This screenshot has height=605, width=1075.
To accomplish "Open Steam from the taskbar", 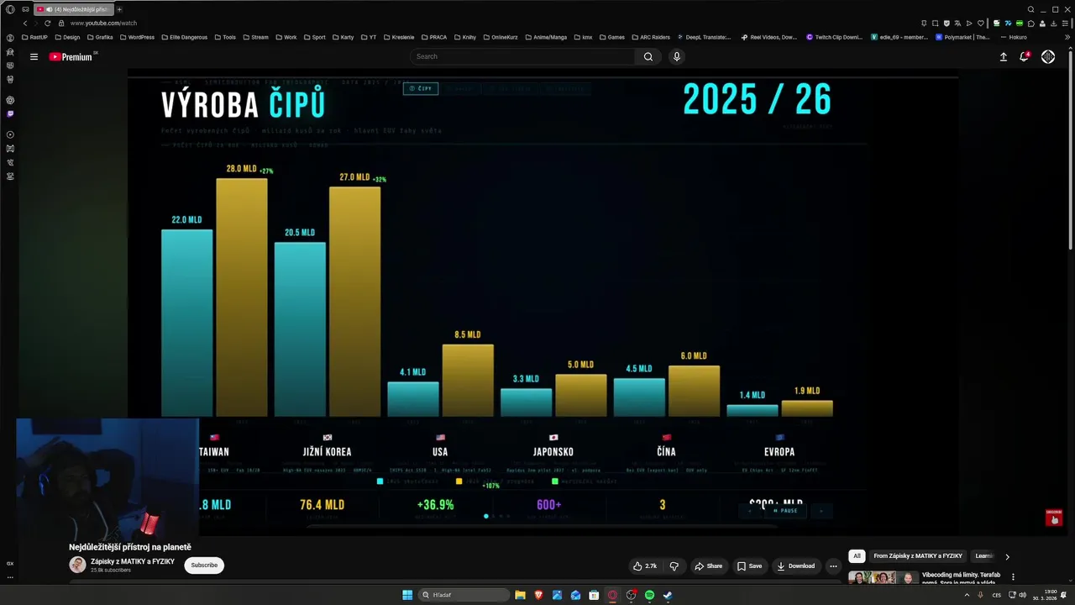I will (x=668, y=595).
